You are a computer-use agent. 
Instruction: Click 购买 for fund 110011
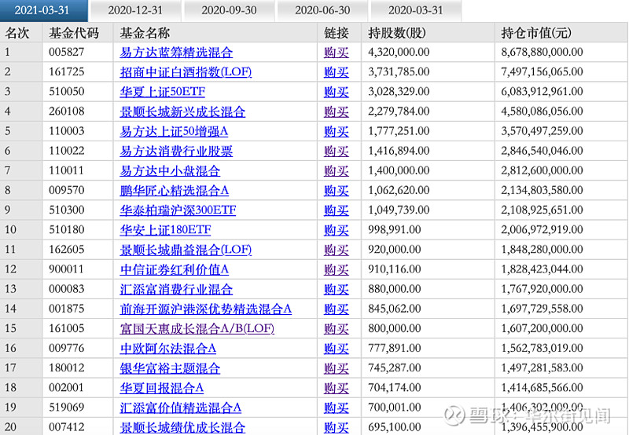[337, 170]
